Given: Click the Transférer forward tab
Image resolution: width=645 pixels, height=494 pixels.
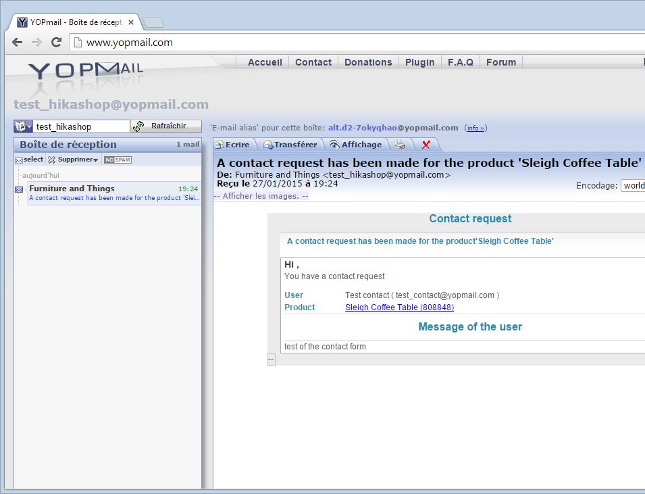Looking at the screenshot, I should click(x=291, y=145).
